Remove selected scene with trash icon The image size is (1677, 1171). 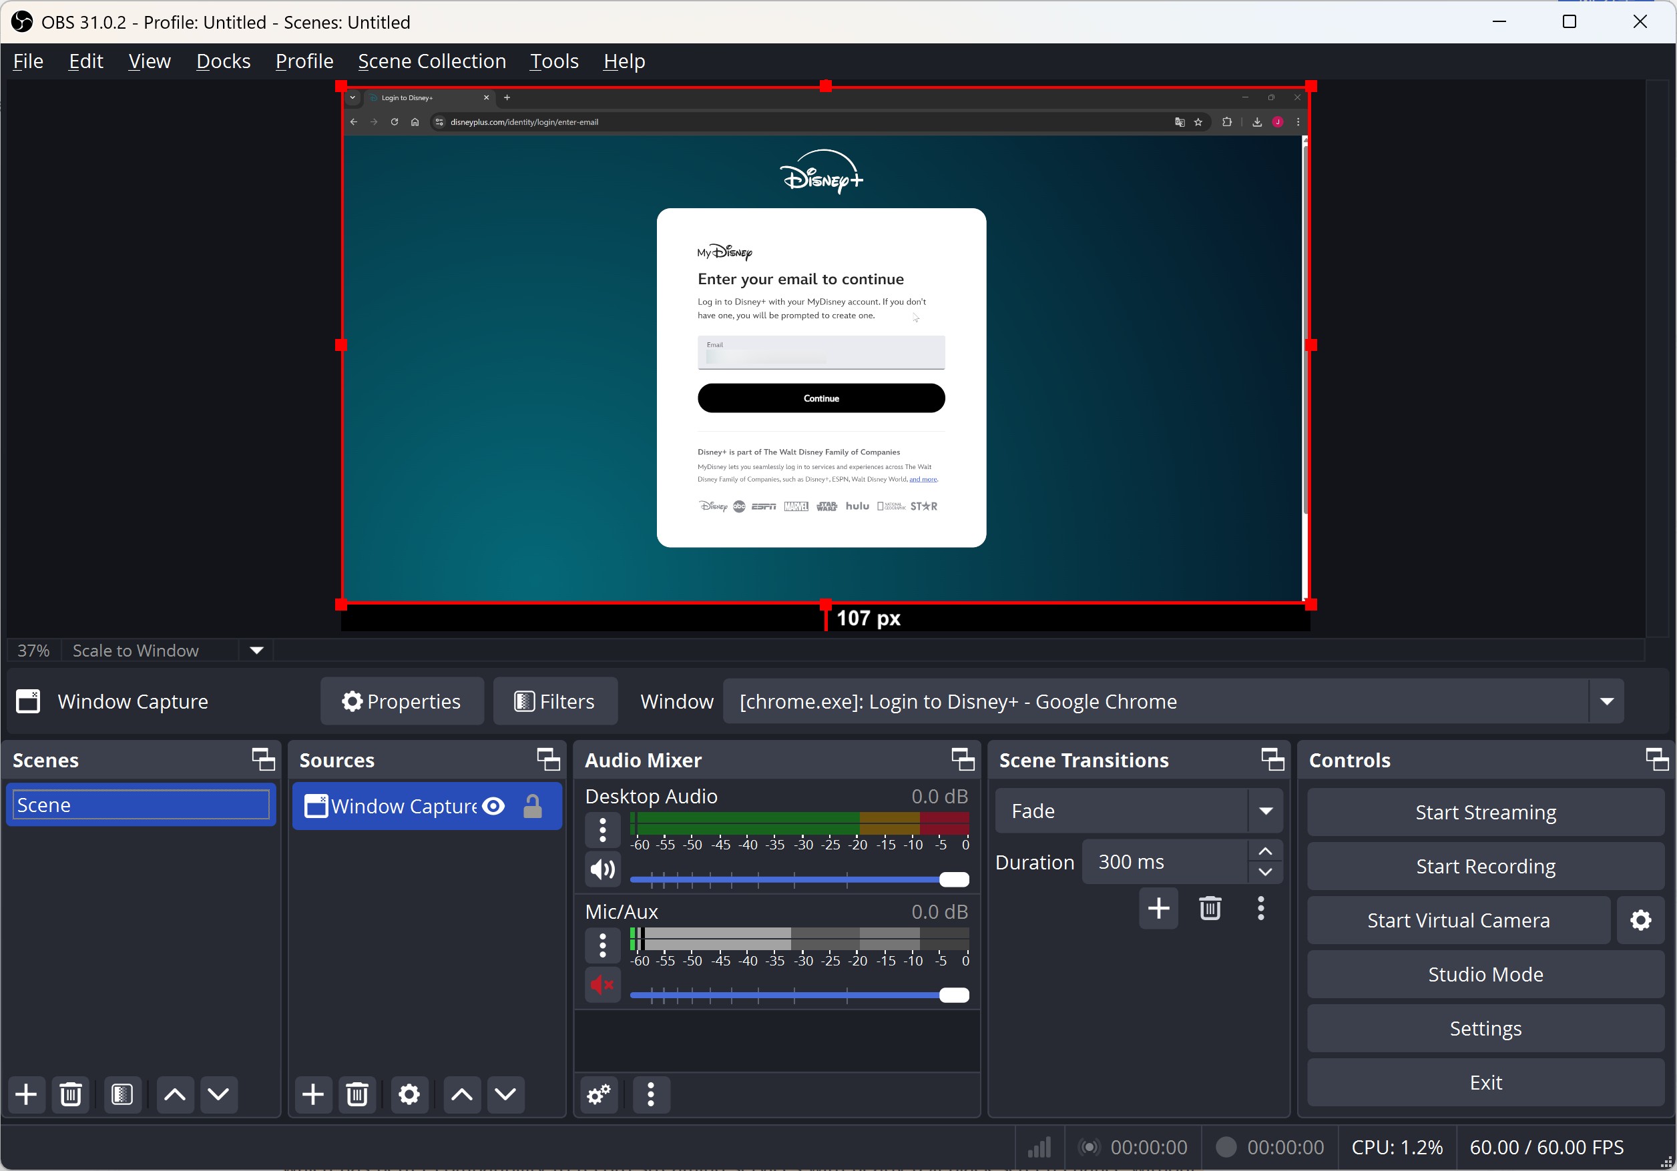click(71, 1094)
